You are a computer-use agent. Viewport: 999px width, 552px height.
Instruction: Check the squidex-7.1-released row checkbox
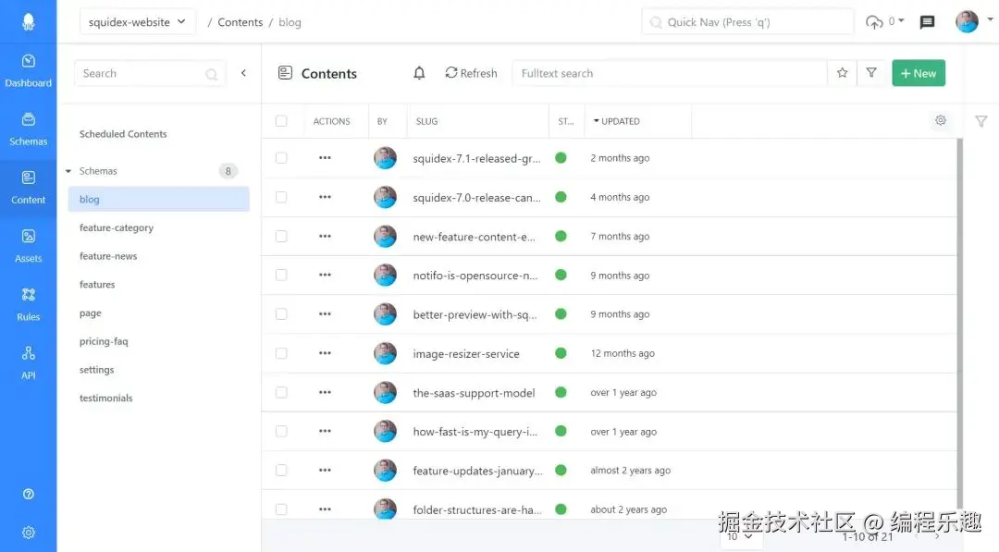pos(281,158)
